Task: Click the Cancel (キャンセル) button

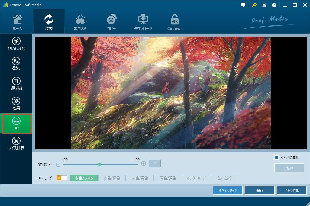Action: (292, 190)
